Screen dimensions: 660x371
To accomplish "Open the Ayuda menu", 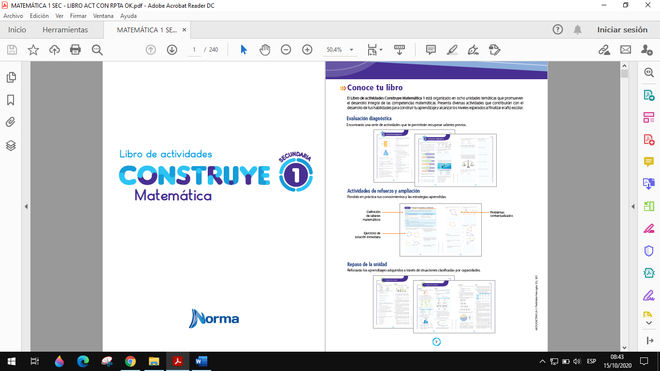I will click(x=129, y=15).
